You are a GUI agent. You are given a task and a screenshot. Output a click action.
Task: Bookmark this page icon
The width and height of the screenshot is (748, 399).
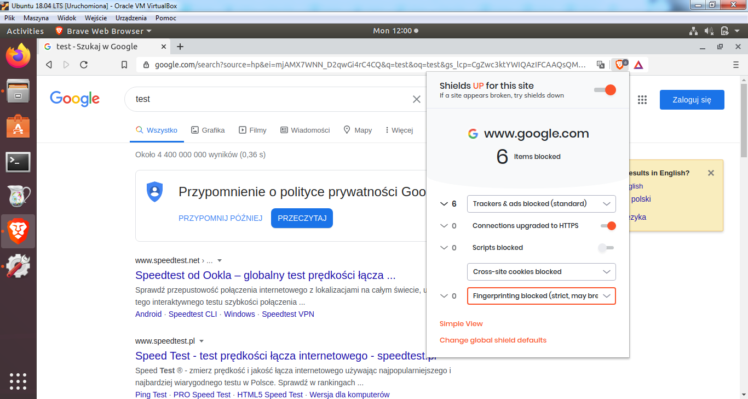click(x=124, y=65)
